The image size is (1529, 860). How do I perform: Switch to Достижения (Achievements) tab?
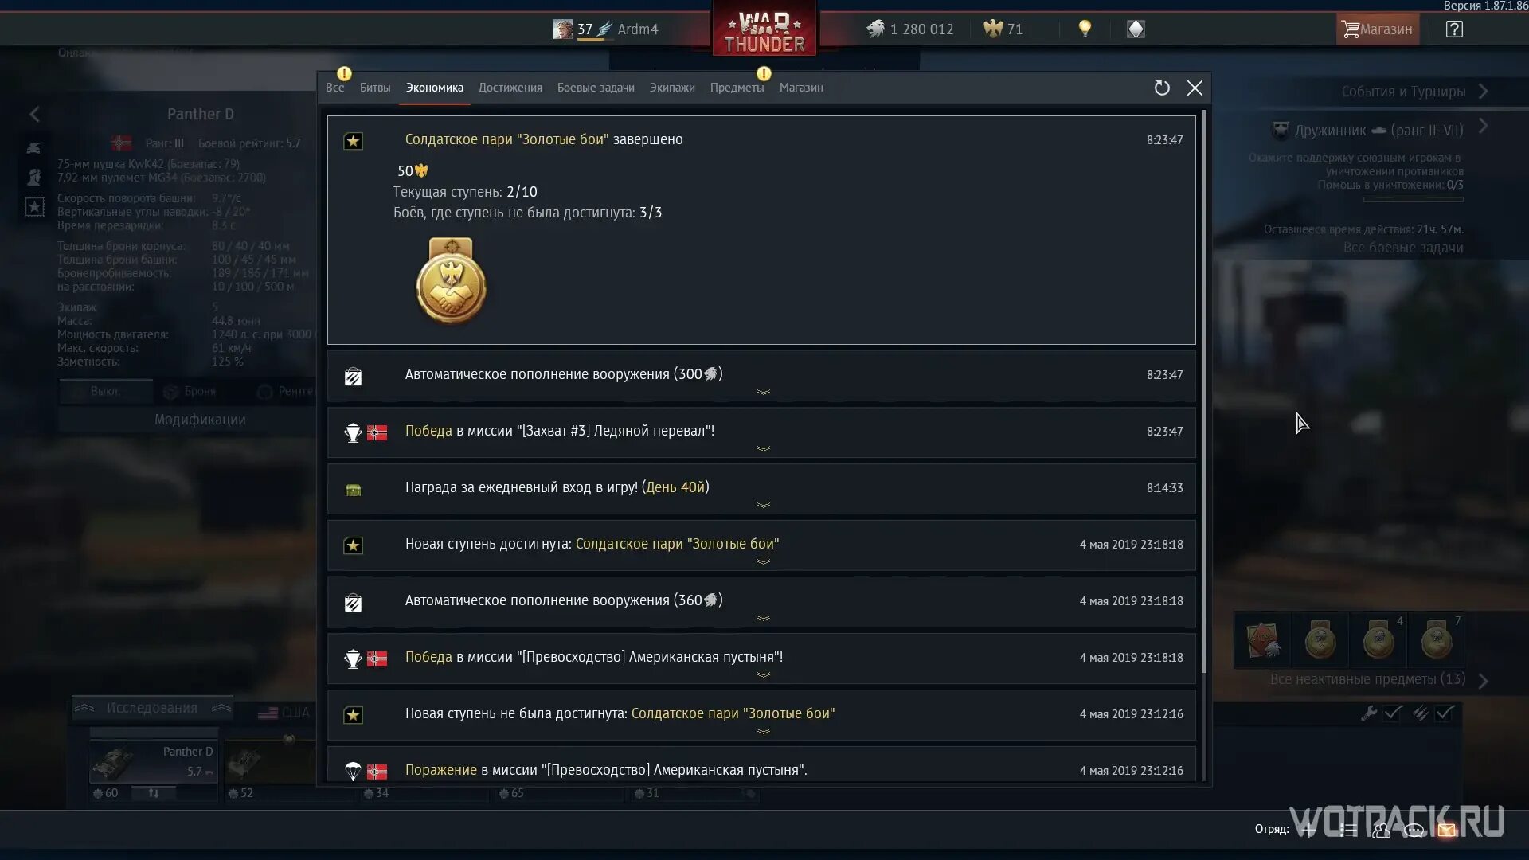coord(510,87)
